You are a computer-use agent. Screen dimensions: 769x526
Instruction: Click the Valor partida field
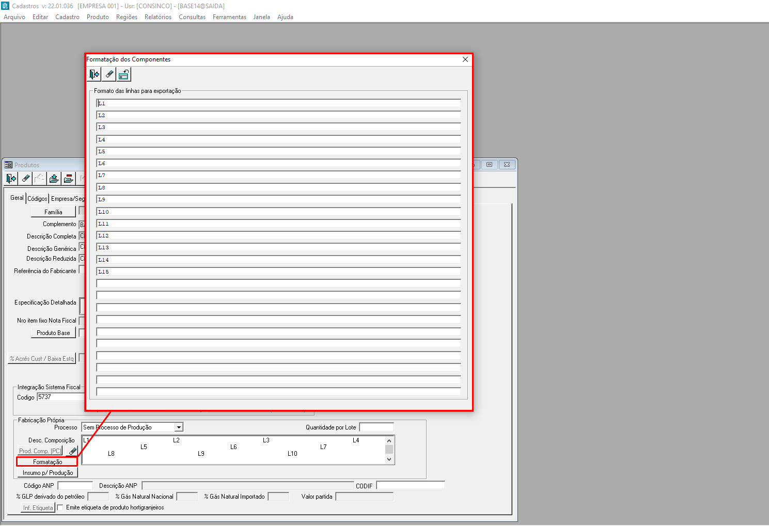pyautogui.click(x=365, y=497)
